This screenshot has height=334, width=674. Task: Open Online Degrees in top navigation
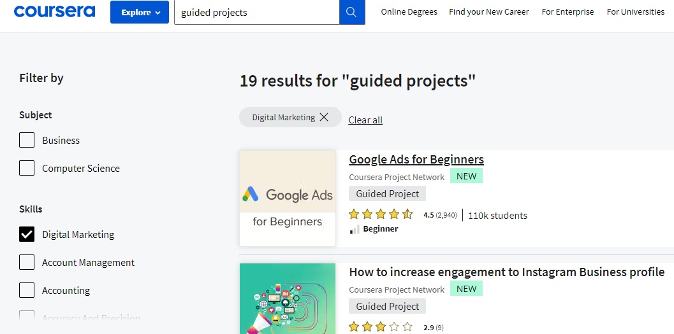coord(409,12)
